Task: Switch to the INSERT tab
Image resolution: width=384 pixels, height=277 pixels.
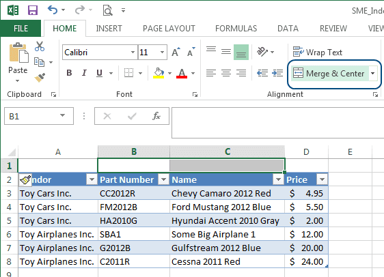Action: (109, 29)
